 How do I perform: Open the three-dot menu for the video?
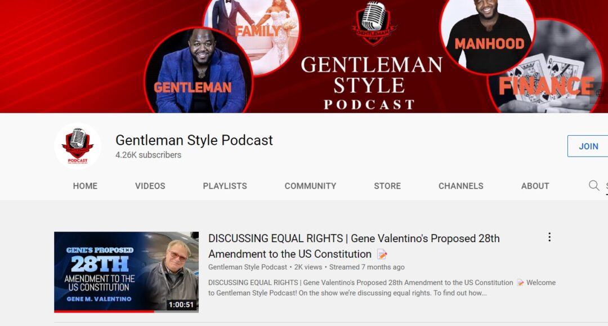(x=549, y=237)
